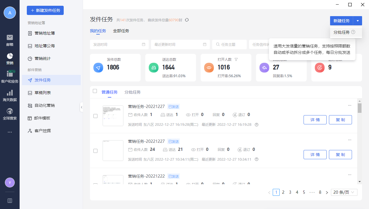Toggle select-all checkbox beside 普通任务
This screenshot has width=369, height=209.
[x=95, y=91]
